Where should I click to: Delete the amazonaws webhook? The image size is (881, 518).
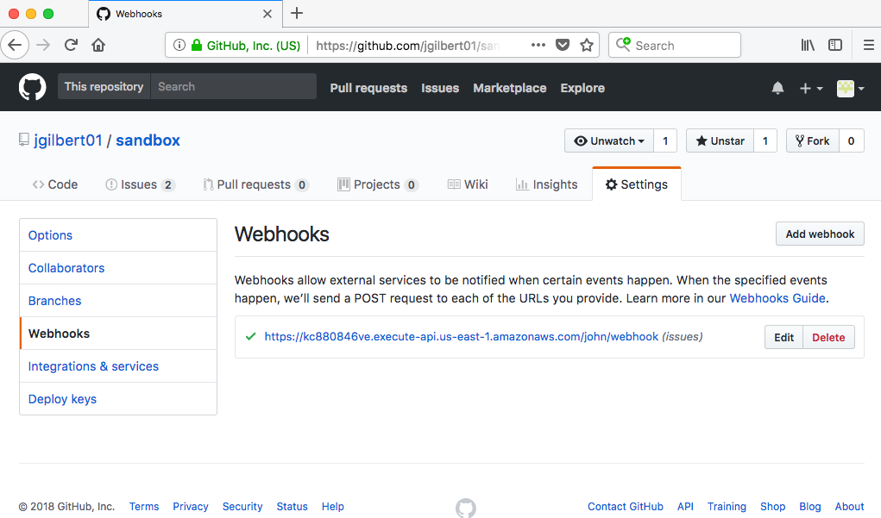[828, 337]
